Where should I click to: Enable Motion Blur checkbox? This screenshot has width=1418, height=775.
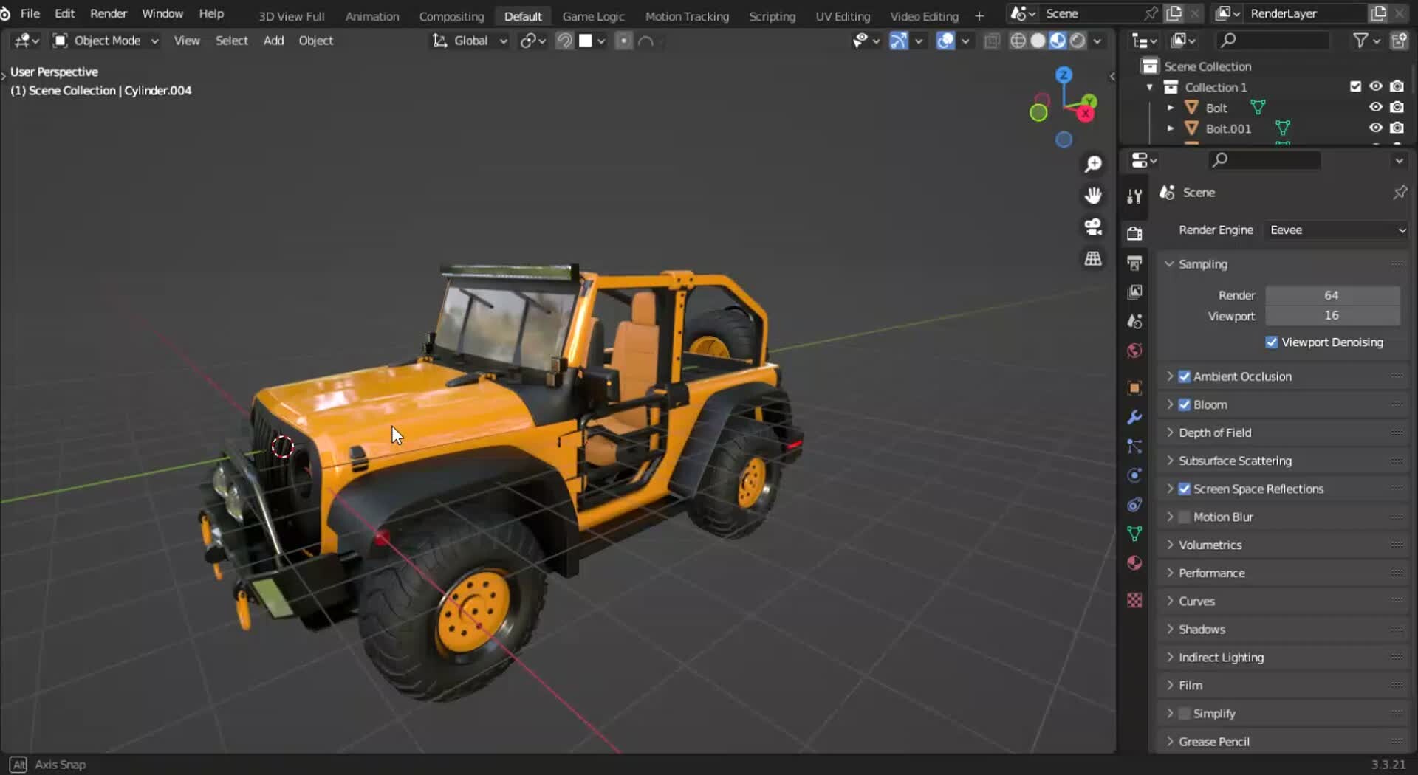[x=1185, y=517]
